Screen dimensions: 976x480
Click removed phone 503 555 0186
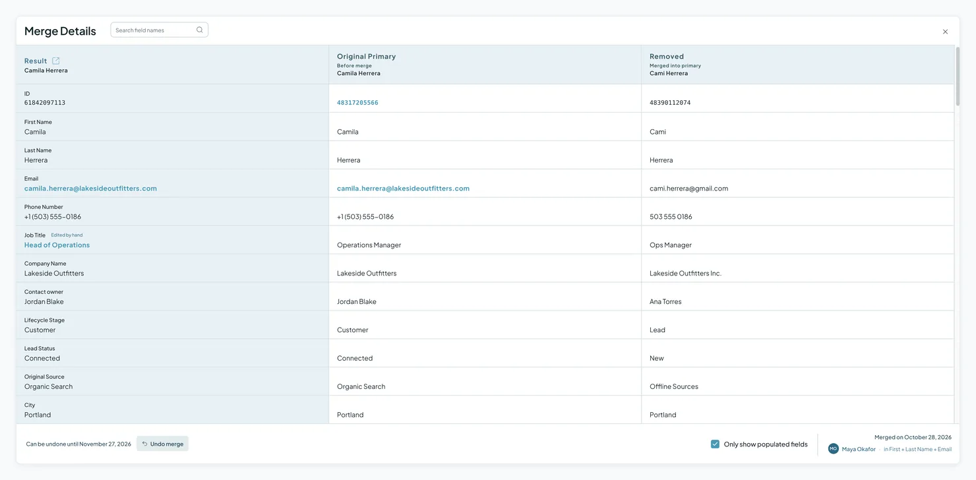click(x=671, y=217)
